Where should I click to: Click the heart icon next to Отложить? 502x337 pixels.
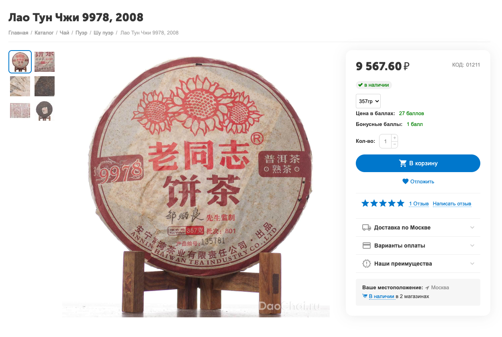click(x=405, y=181)
